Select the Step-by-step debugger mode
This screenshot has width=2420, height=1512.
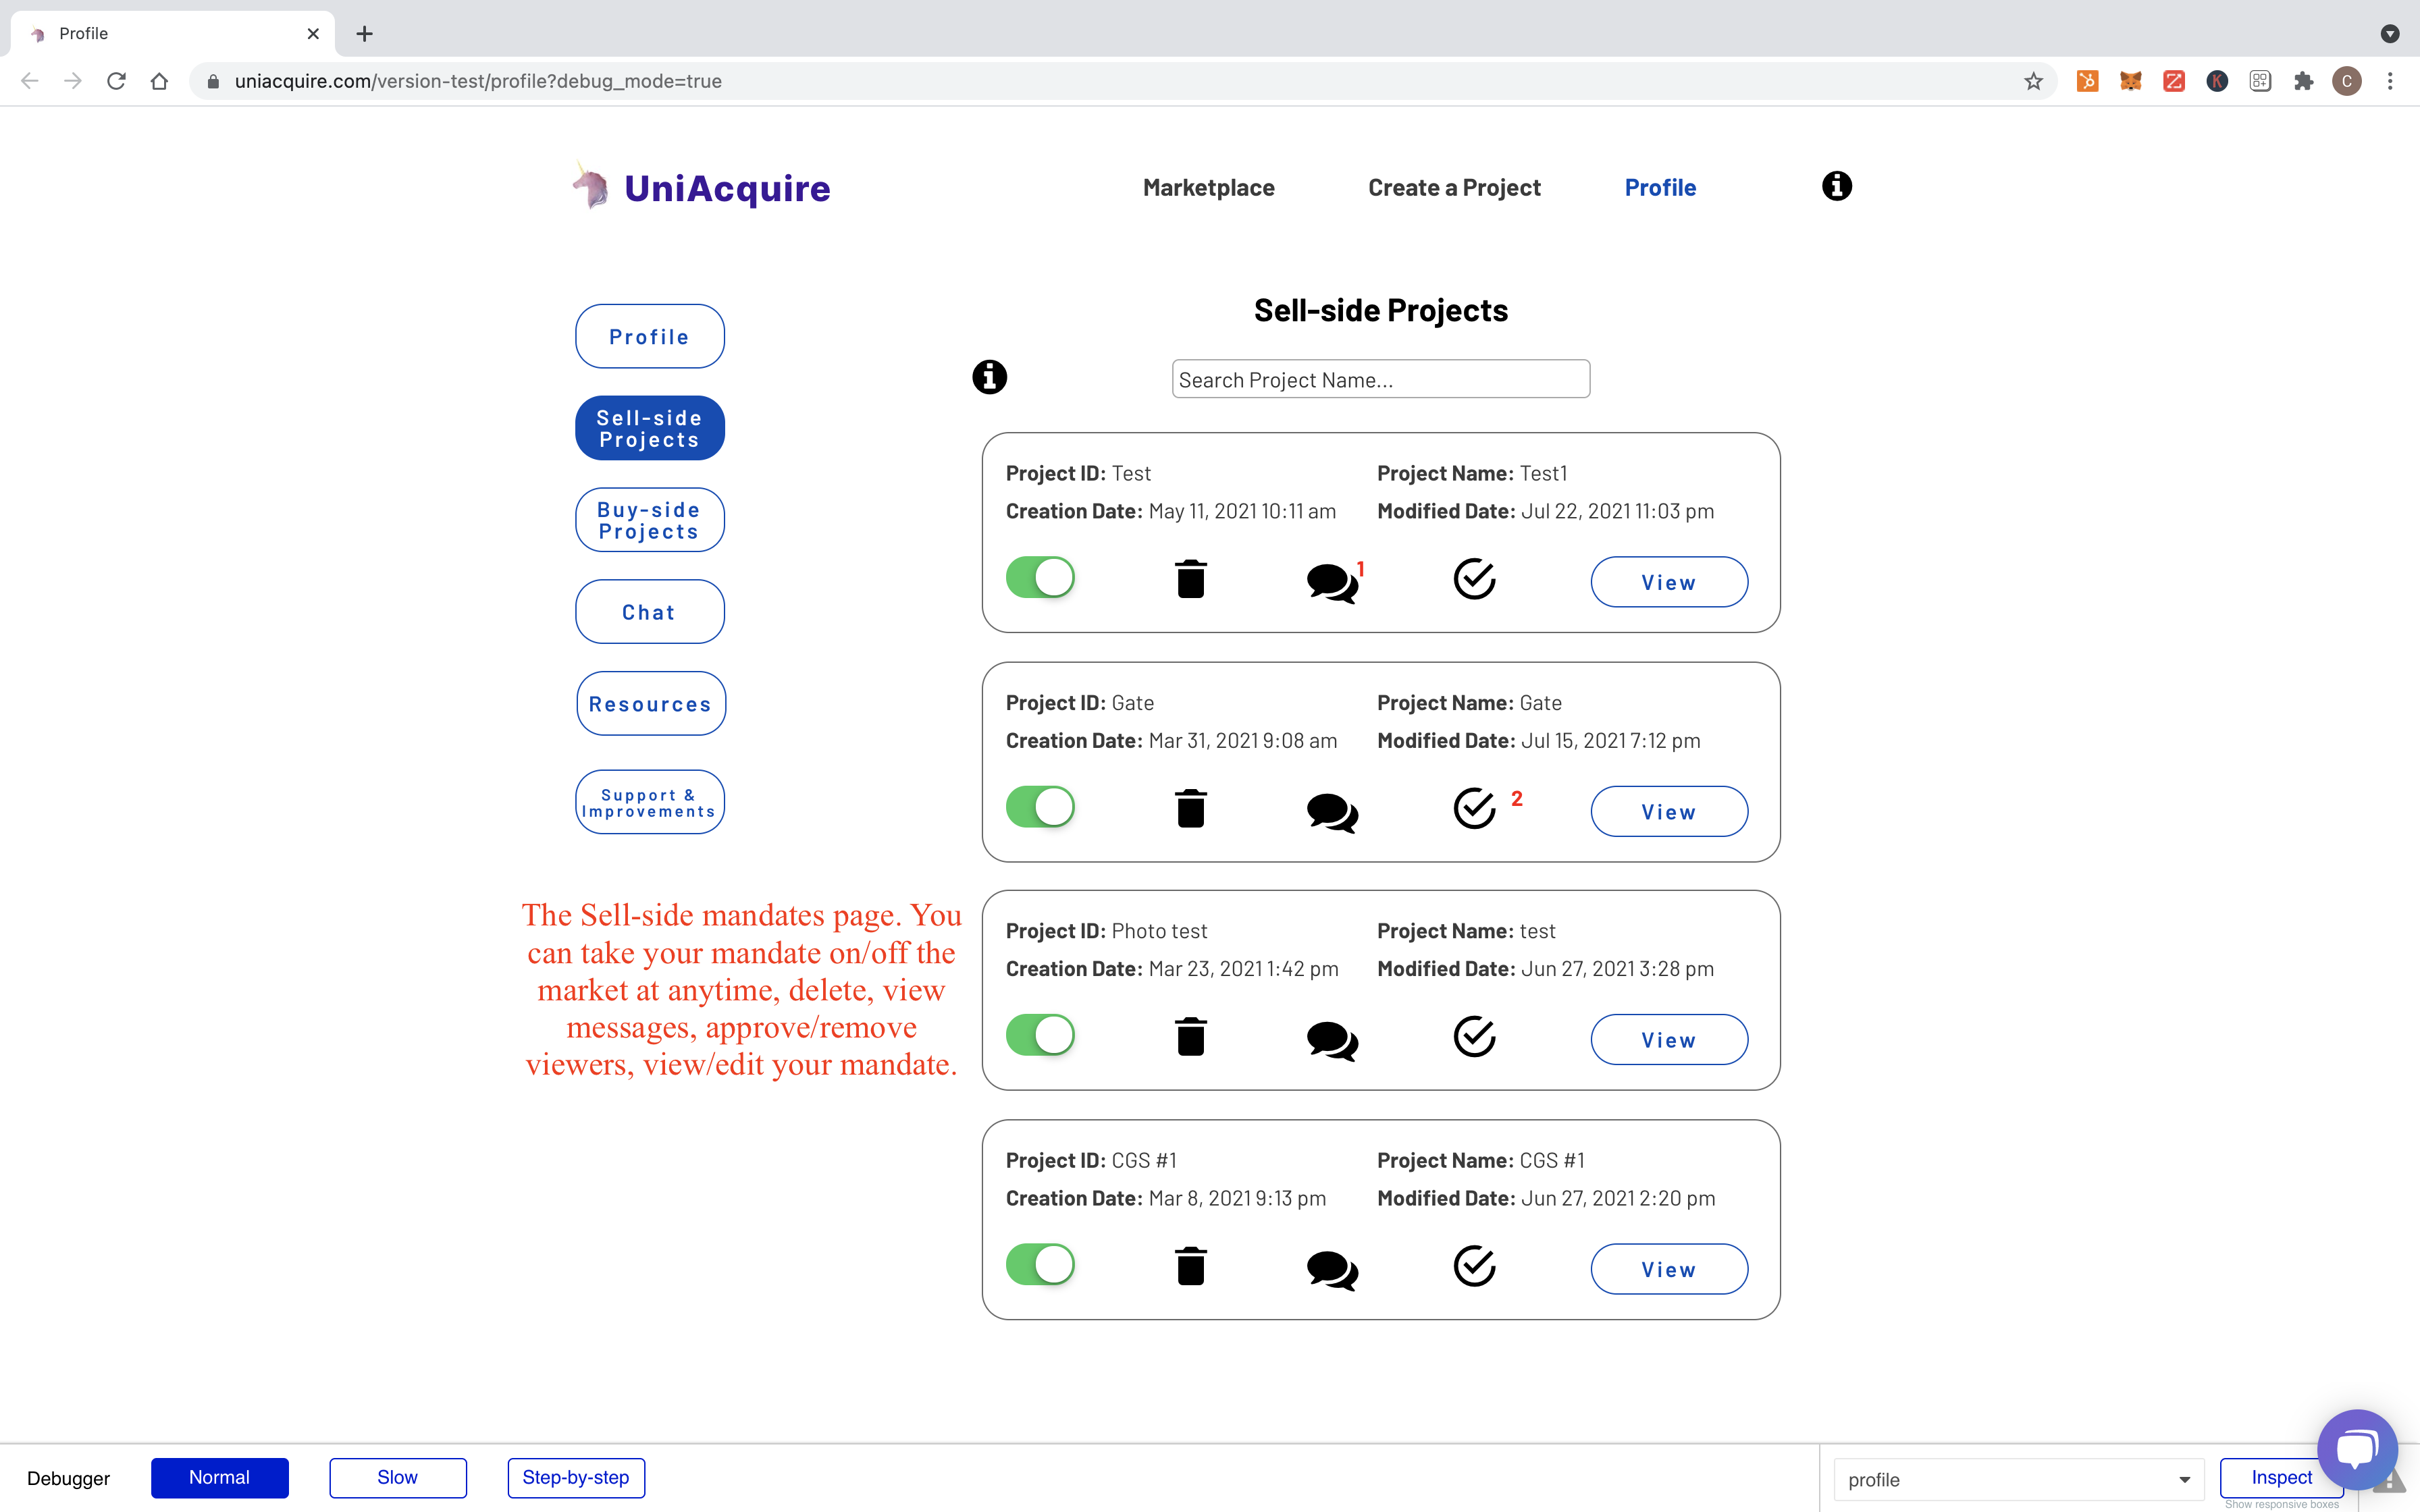click(576, 1478)
